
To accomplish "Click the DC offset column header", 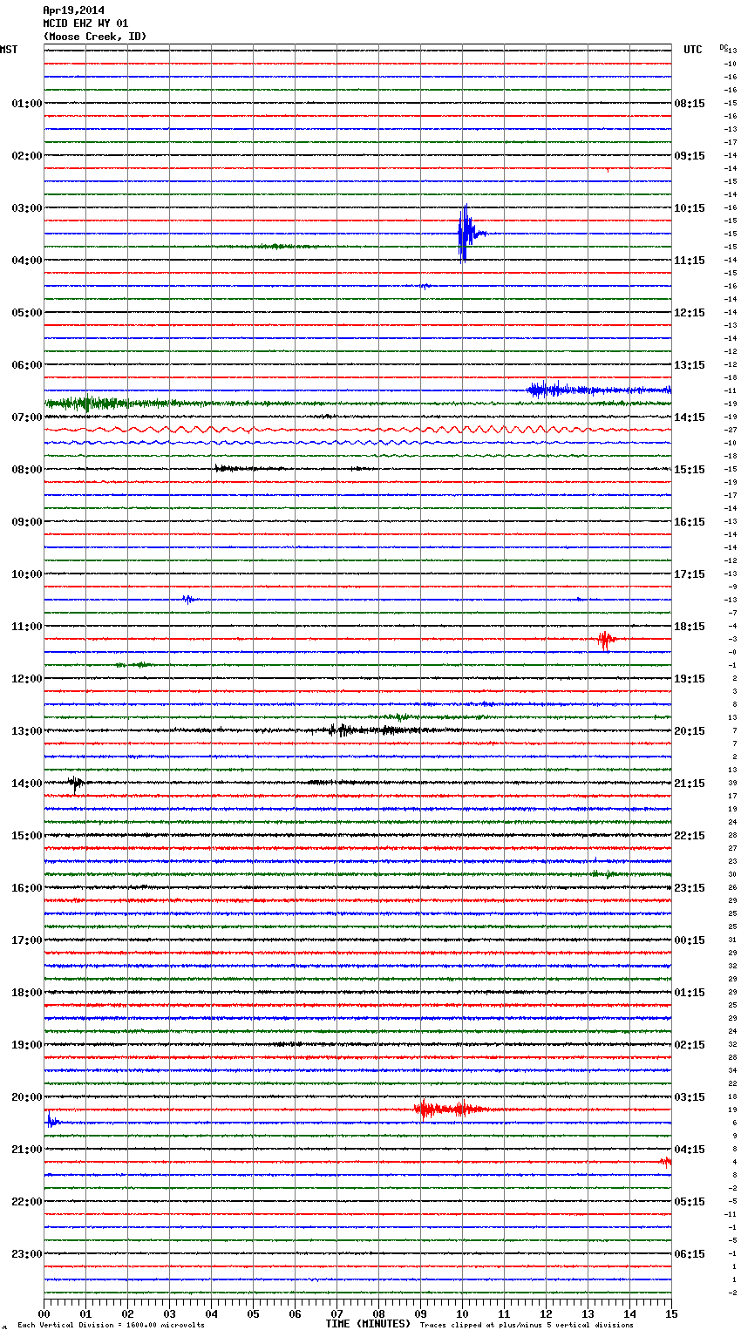I will (723, 47).
